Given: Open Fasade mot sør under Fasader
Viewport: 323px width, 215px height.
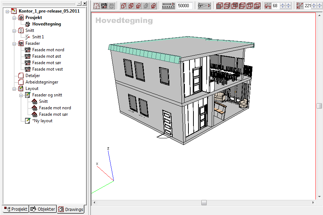Looking at the screenshot, I should pos(47,63).
